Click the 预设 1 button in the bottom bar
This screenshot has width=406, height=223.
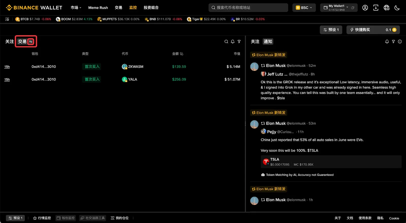pyautogui.click(x=15, y=218)
